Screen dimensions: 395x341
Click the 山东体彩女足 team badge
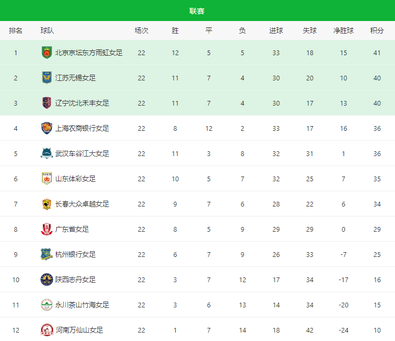[x=46, y=179]
